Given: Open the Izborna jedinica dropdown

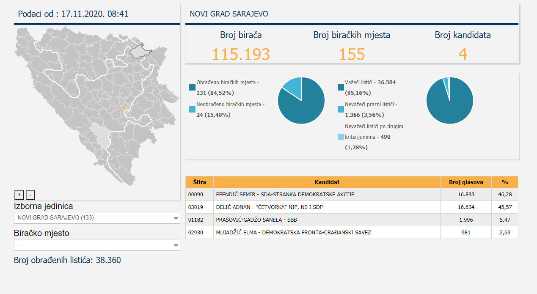Looking at the screenshot, I should click(x=97, y=218).
